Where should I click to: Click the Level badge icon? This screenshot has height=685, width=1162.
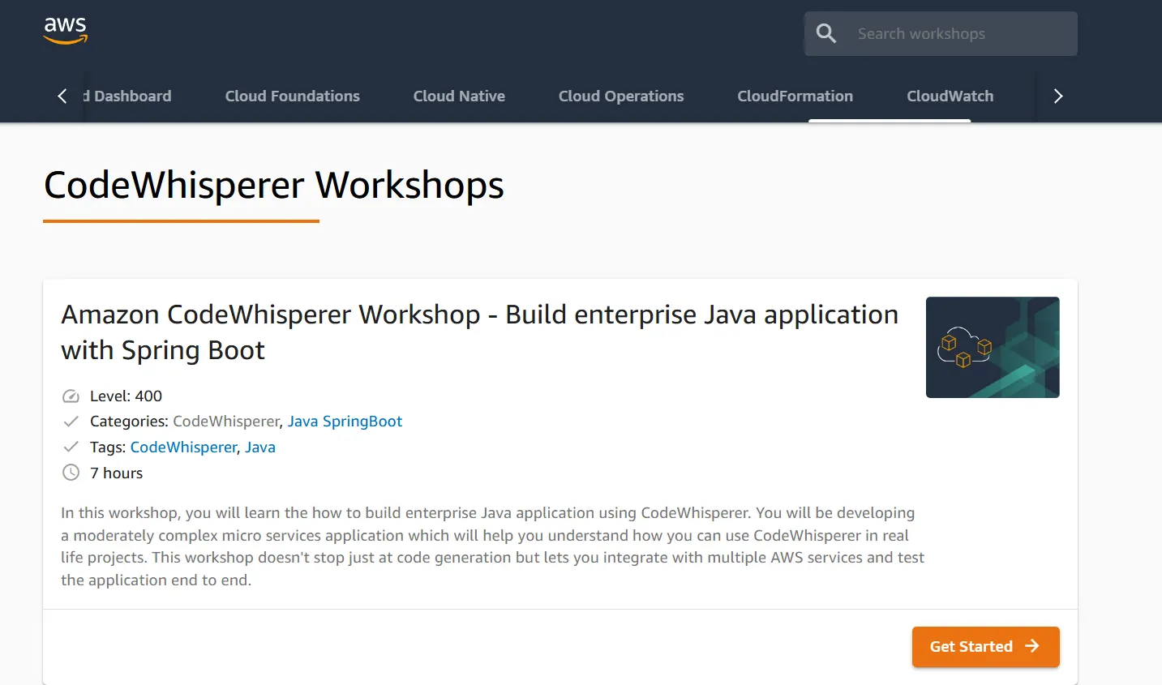(x=71, y=396)
